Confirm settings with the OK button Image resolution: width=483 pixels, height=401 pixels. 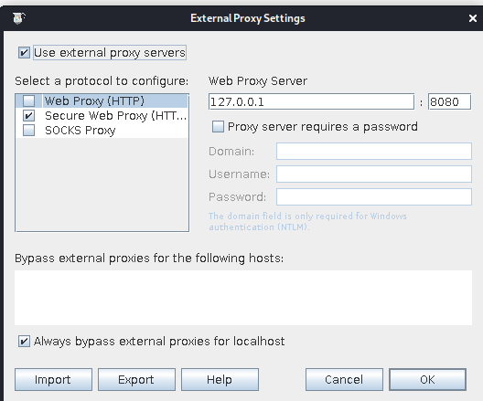coord(427,379)
